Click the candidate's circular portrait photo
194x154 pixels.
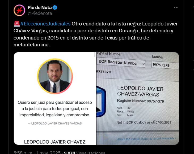[x=55, y=76]
